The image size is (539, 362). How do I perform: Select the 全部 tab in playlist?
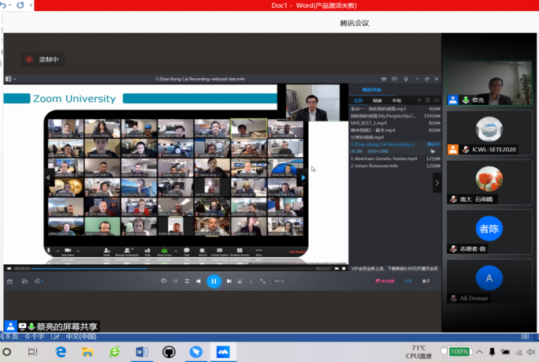[357, 101]
